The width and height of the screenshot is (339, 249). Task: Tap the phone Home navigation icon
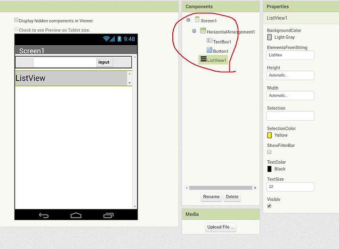(x=76, y=215)
